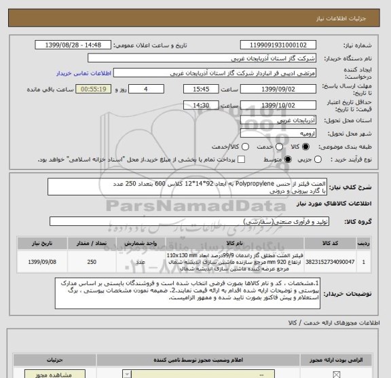Click the need number field 1199091931000102
Screen dimensions: 391x378
pos(278,45)
